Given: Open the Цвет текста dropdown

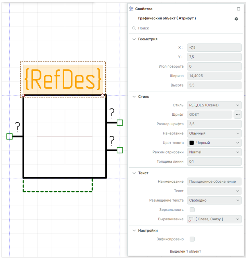Looking at the screenshot, I should [214, 143].
